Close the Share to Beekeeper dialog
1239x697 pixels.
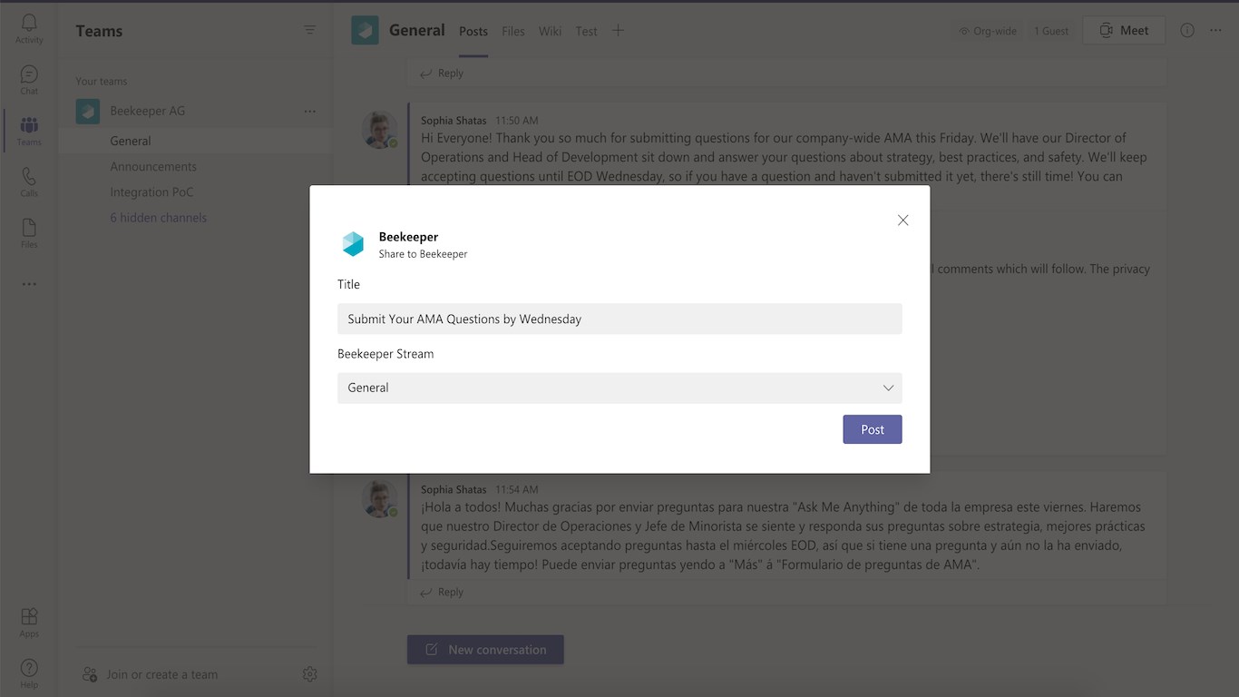click(x=902, y=220)
